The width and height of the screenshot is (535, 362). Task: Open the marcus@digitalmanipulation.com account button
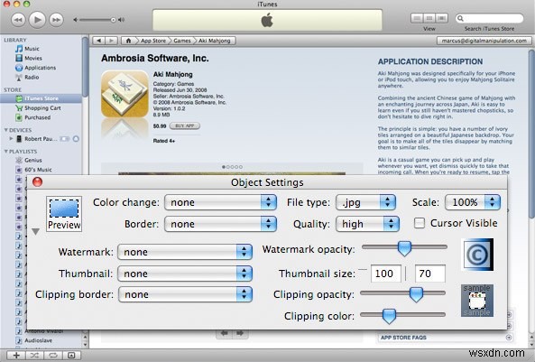point(484,41)
